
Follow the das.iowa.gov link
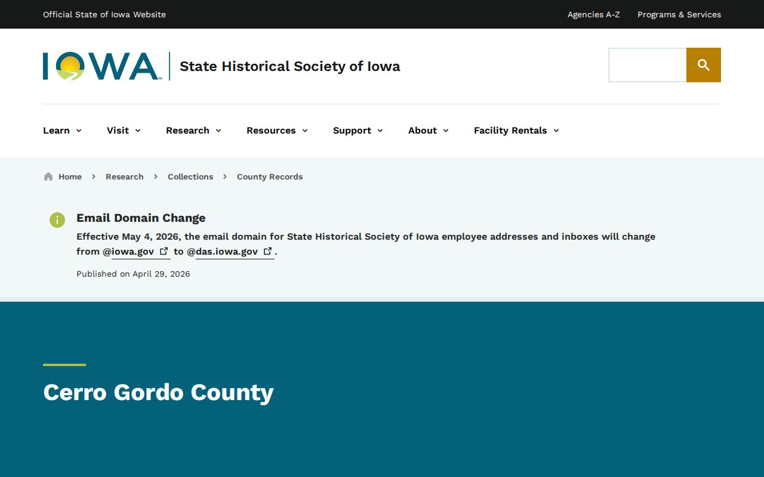(235, 252)
